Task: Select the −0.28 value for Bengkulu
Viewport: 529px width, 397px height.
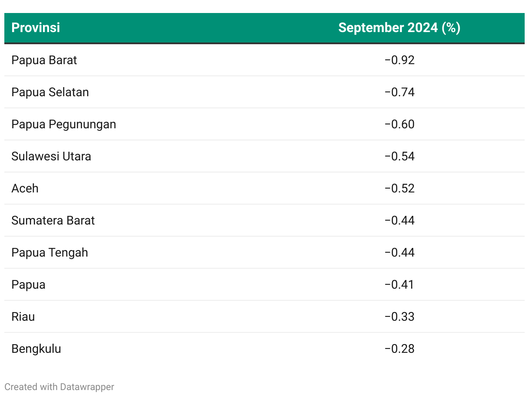Action: 399,348
